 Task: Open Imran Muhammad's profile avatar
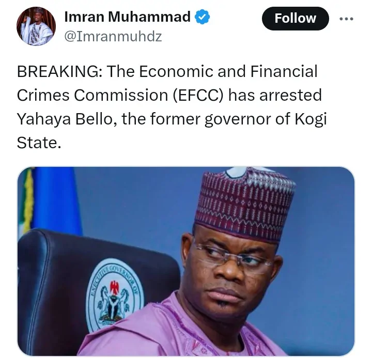tap(35, 26)
